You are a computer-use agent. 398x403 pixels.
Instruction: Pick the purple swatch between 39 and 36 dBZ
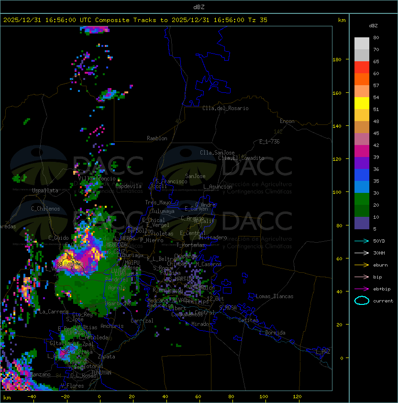click(362, 163)
